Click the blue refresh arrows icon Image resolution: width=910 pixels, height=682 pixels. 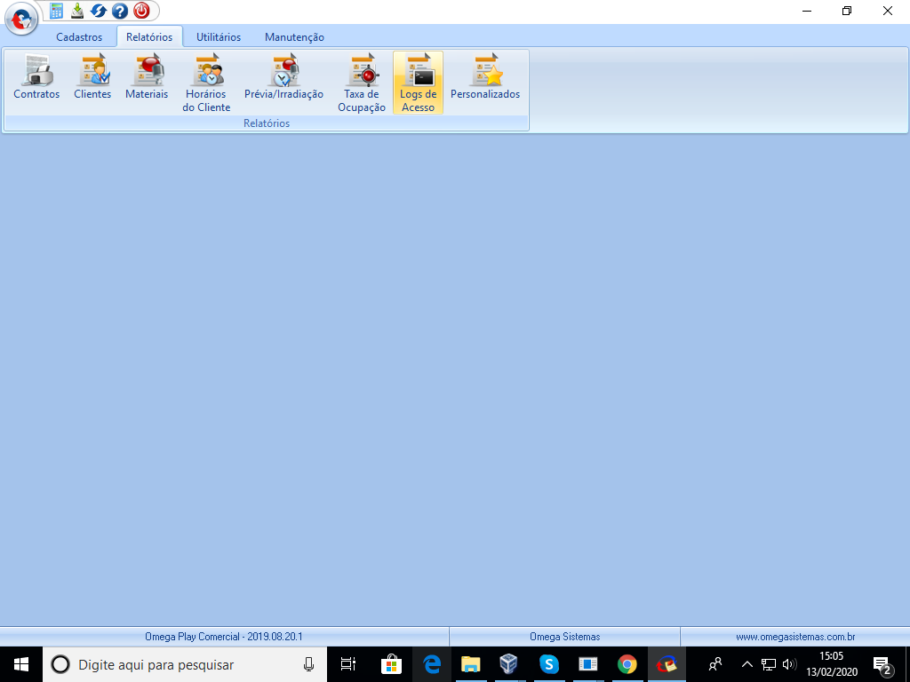pyautogui.click(x=99, y=11)
